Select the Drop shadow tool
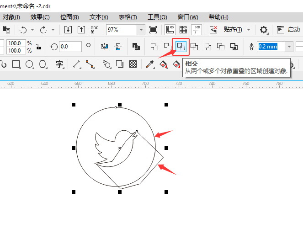 [120, 64]
